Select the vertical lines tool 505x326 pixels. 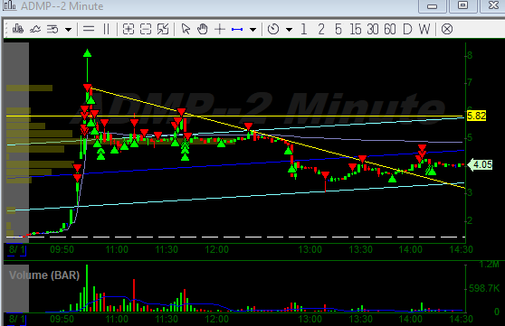[x=106, y=29]
